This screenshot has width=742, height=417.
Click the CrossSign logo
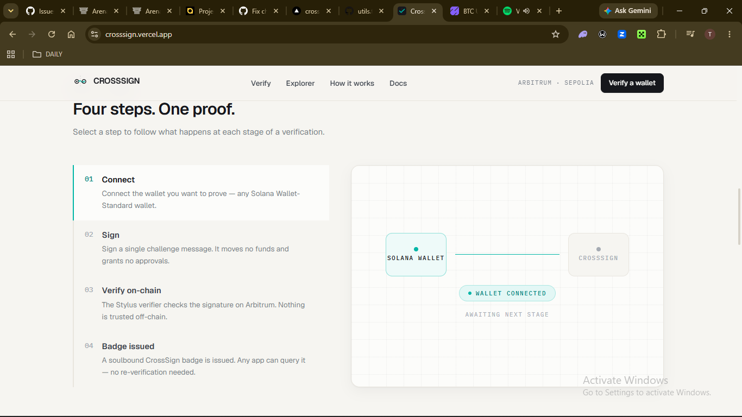107,81
